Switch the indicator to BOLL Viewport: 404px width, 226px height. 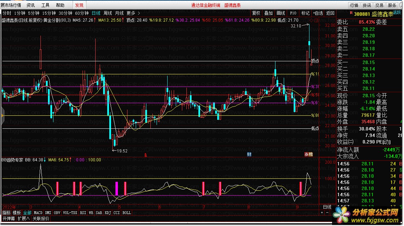click(127, 213)
